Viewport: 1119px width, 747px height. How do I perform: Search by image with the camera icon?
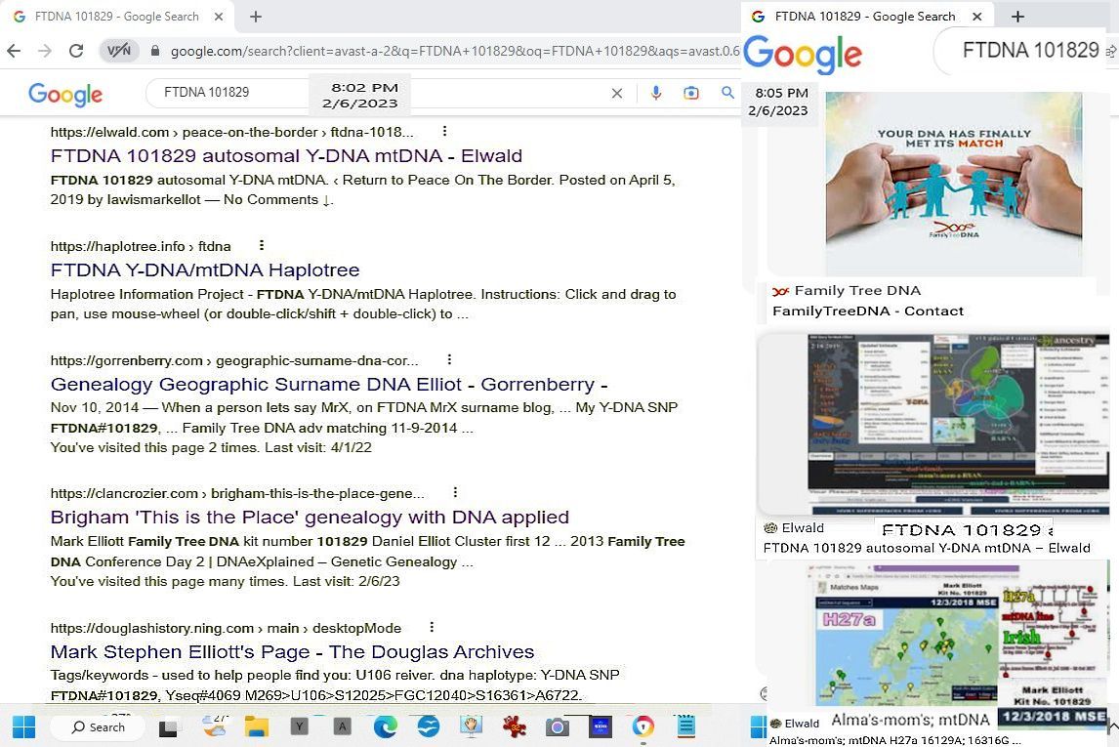(690, 93)
